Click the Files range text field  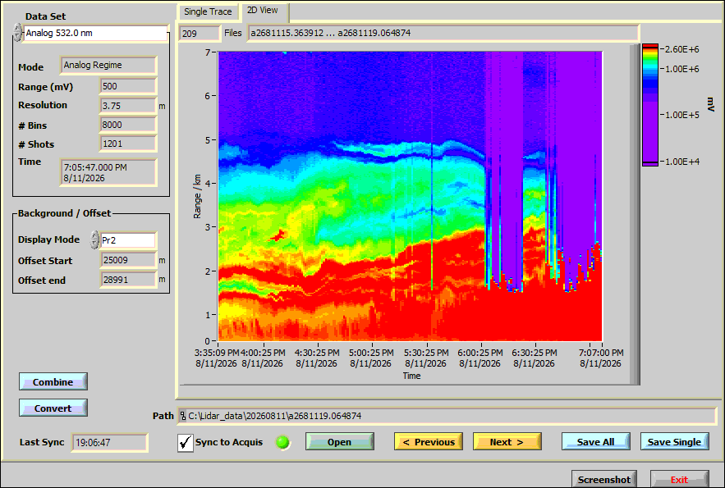click(443, 34)
